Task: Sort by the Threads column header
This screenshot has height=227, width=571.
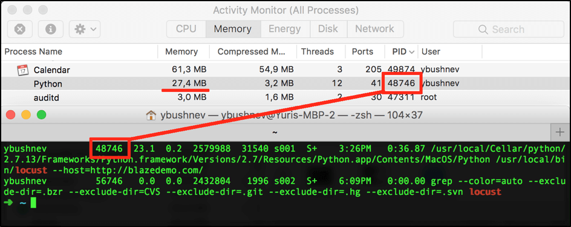Action: pyautogui.click(x=317, y=51)
